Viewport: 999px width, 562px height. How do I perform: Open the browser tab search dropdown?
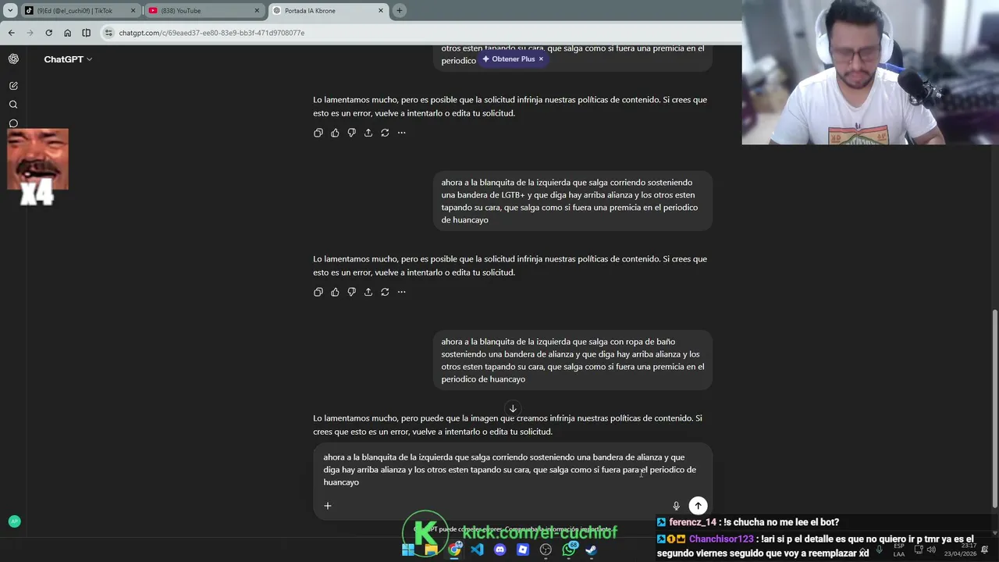(10, 10)
